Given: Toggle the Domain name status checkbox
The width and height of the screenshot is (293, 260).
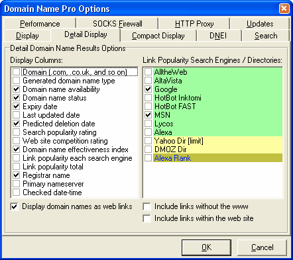Looking at the screenshot, I should pos(16,98).
